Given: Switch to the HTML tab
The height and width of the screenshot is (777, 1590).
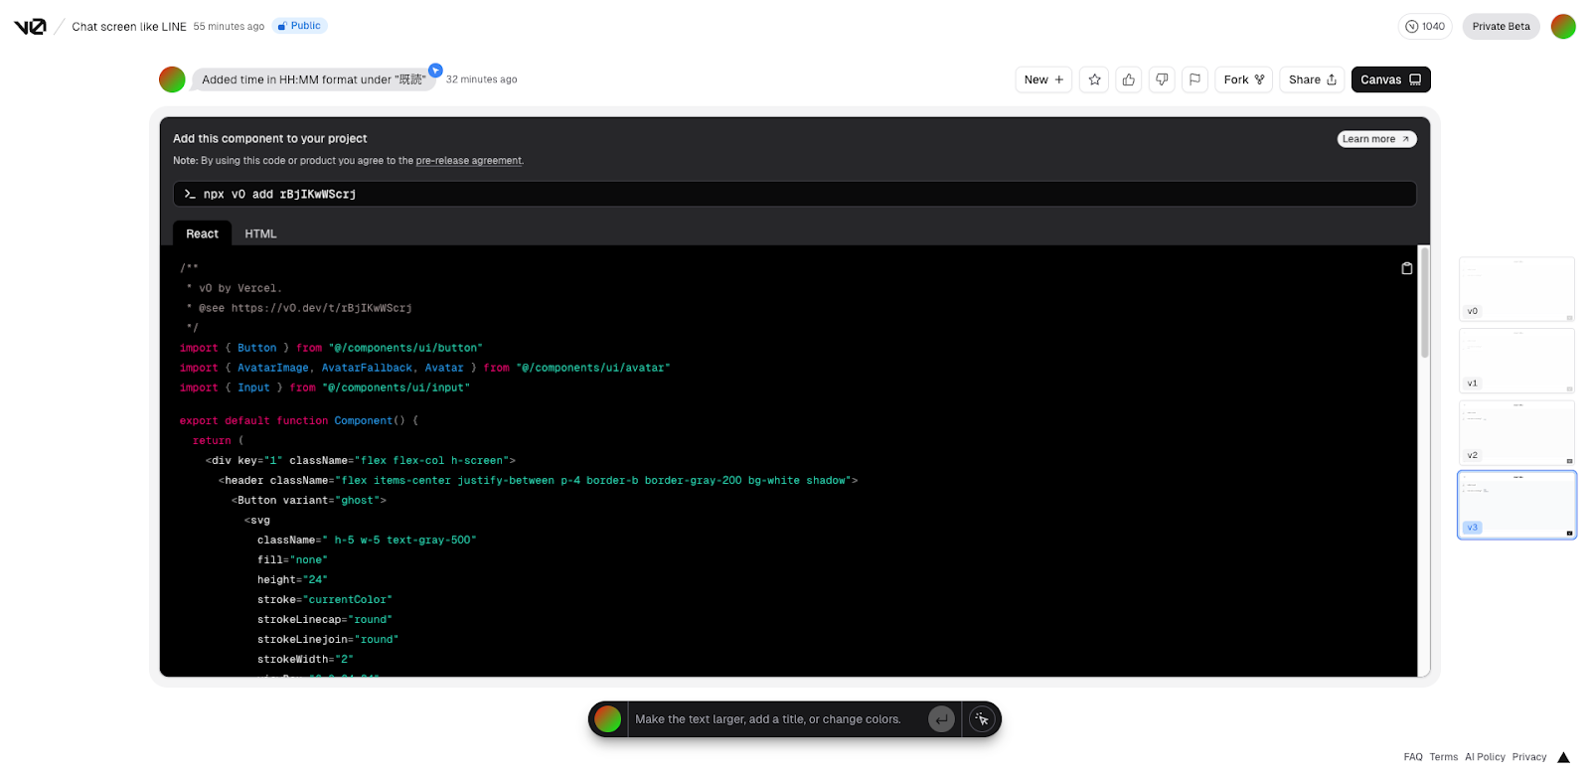Looking at the screenshot, I should click(x=260, y=233).
